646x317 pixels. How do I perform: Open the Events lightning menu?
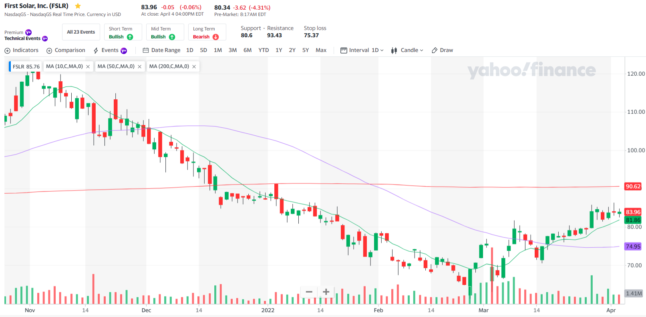(x=106, y=50)
